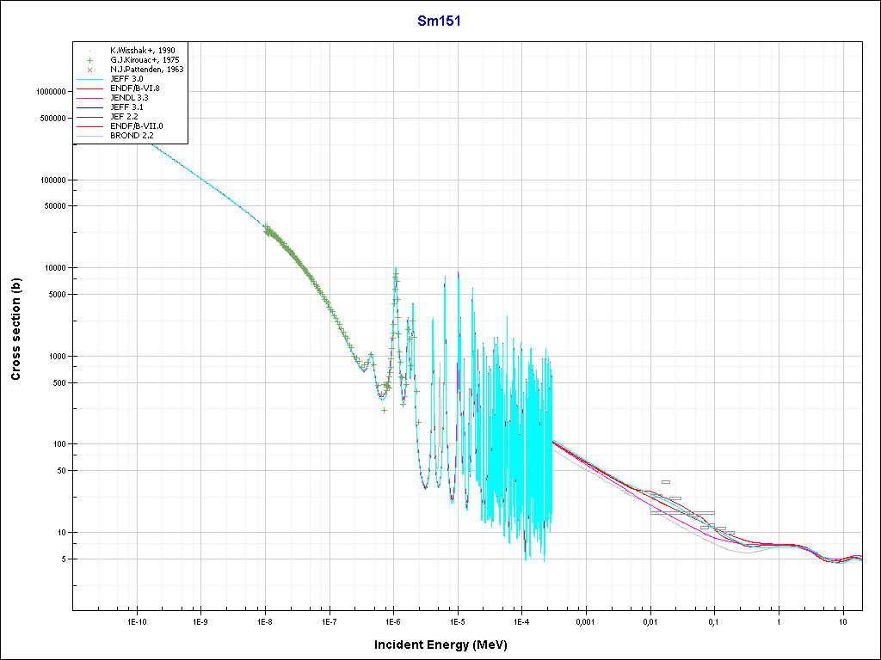Click the 1E-6 x-axis tick label

(x=393, y=620)
